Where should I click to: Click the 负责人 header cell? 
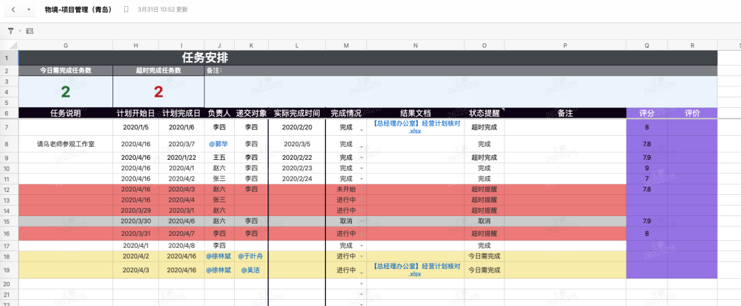pyautogui.click(x=219, y=113)
